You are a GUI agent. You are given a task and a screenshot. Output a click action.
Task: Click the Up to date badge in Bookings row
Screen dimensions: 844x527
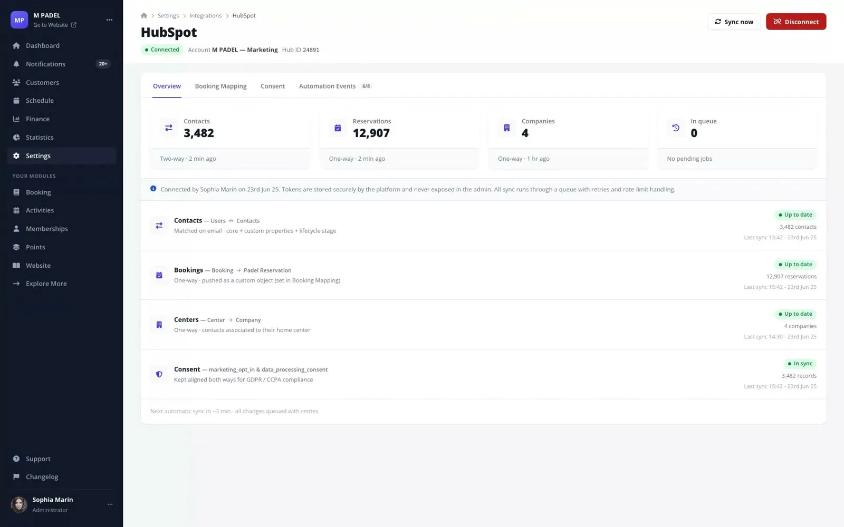coord(795,265)
